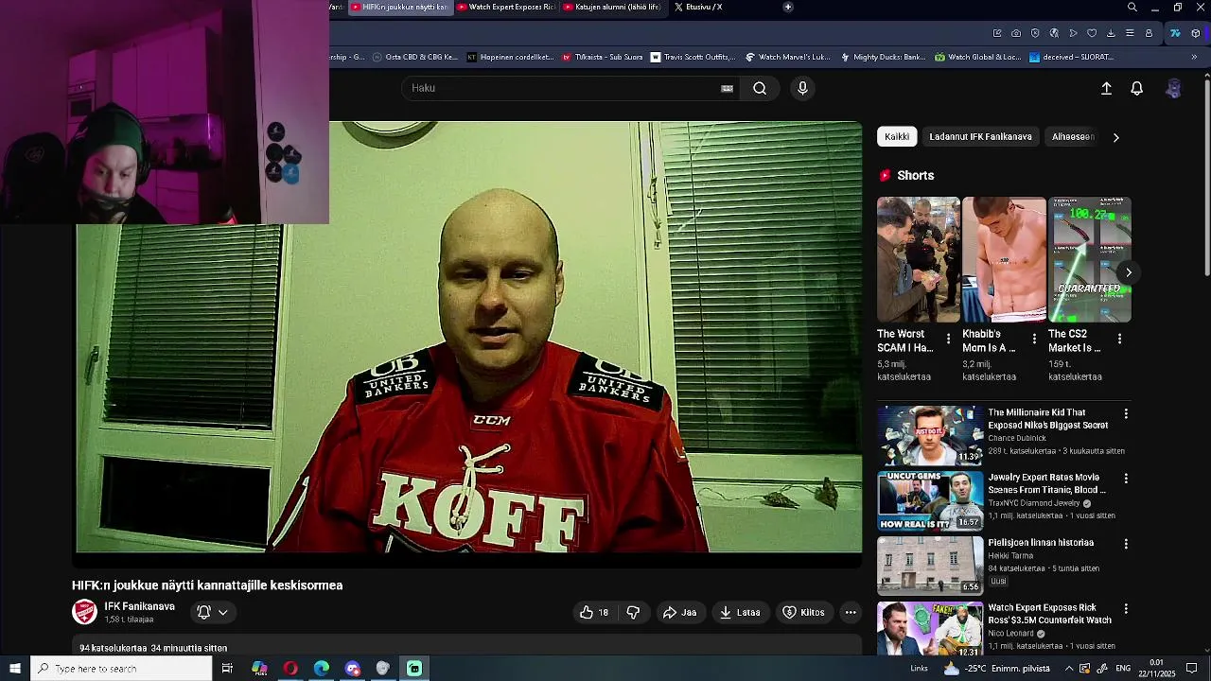Open the YouTube account avatar menu
Image resolution: width=1211 pixels, height=681 pixels.
coord(1173,88)
